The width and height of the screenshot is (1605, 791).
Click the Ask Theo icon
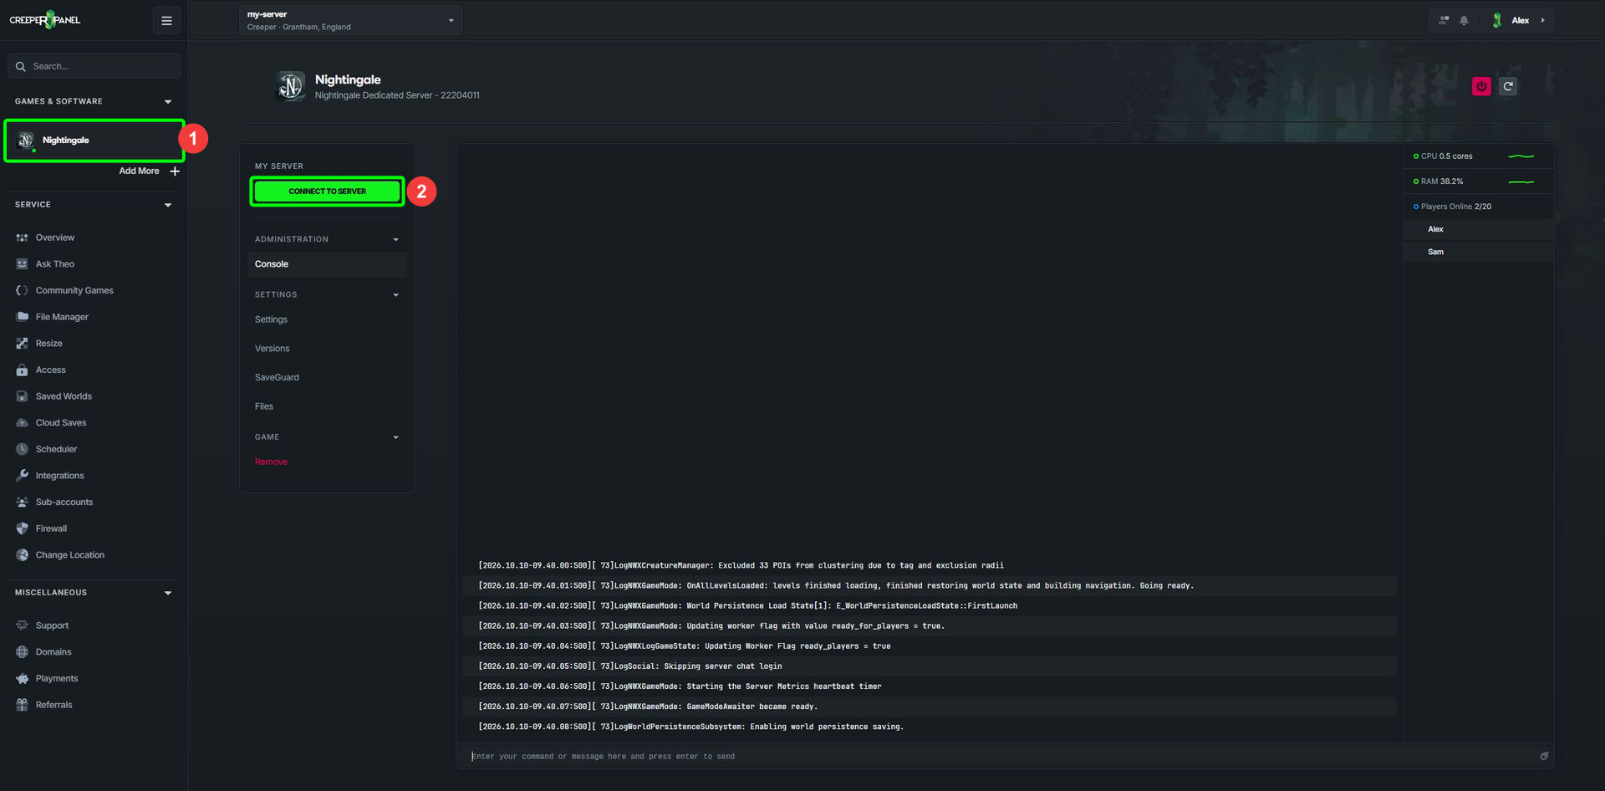[22, 264]
